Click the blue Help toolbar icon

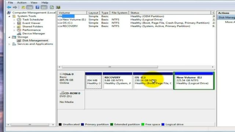(x=37, y=7)
